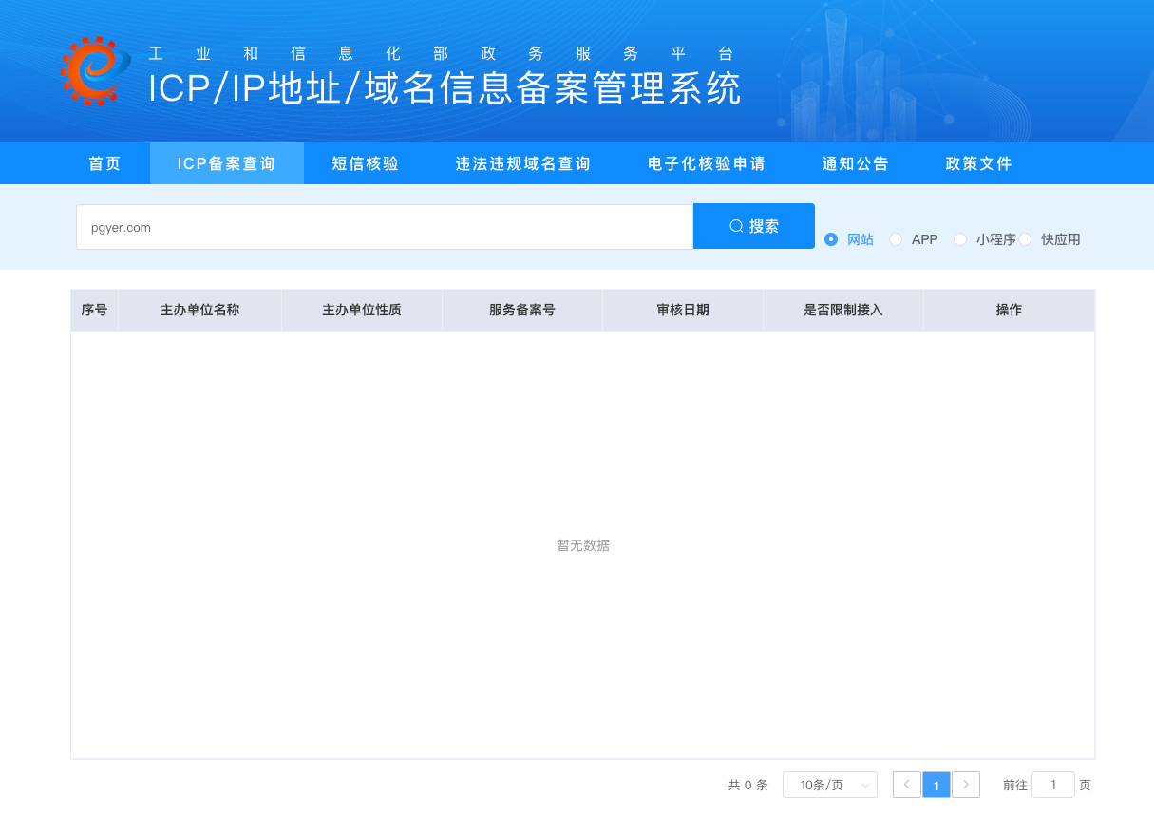Go to previous page arrow

point(906,785)
